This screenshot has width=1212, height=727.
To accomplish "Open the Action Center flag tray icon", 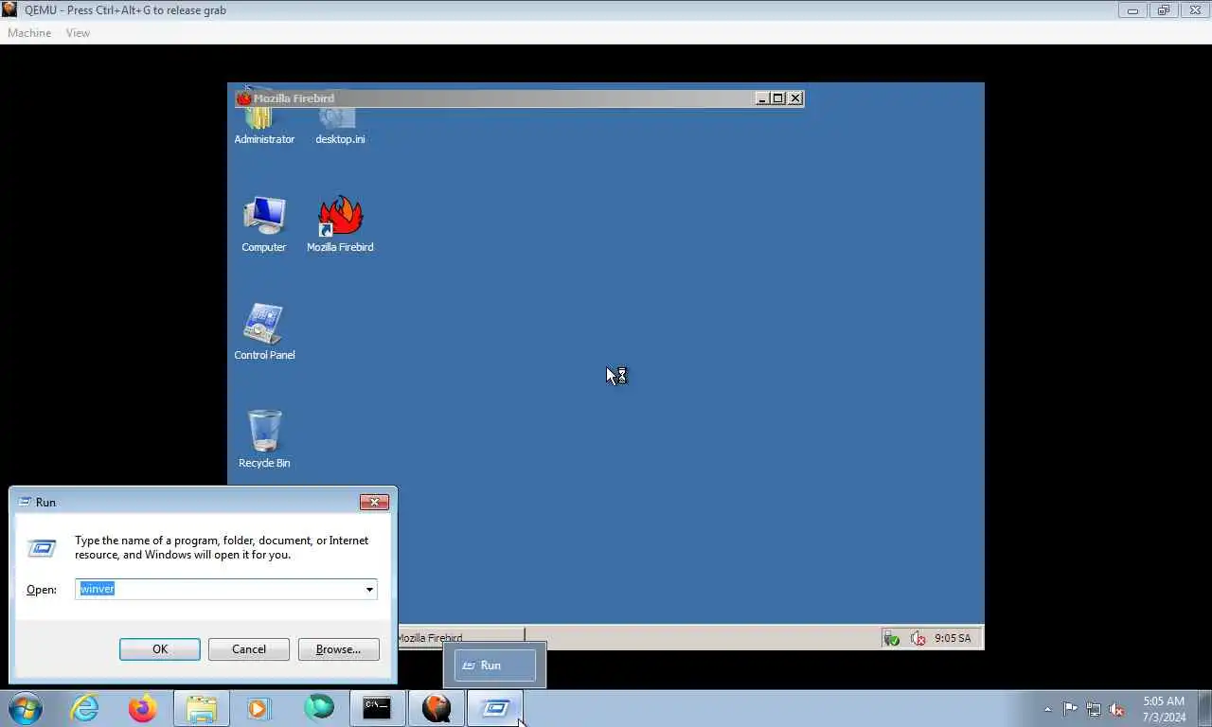I will coord(1070,709).
